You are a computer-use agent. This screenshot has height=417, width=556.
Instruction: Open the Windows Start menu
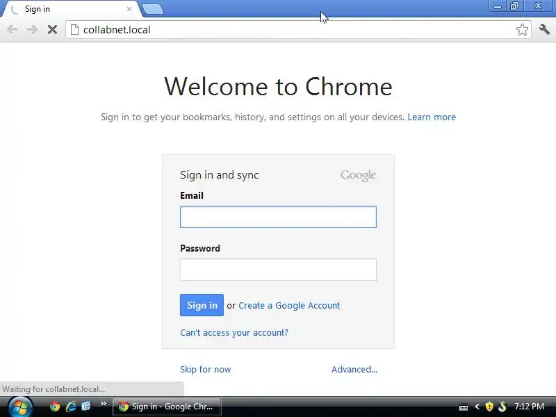(20, 407)
